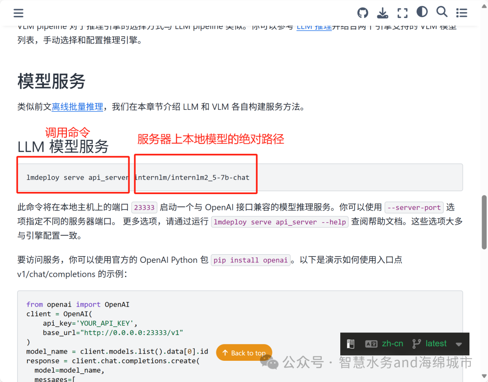Open the hamburger sidebar menu

[x=19, y=13]
